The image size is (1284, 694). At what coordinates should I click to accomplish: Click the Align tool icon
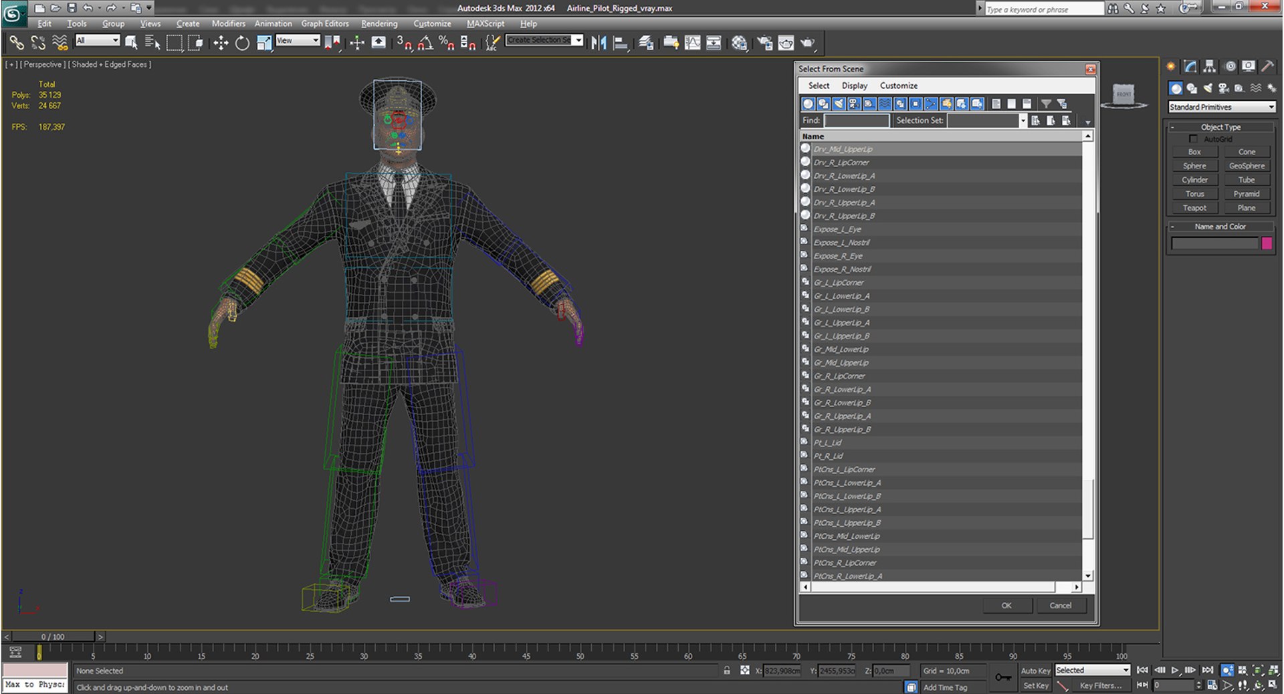pos(621,43)
